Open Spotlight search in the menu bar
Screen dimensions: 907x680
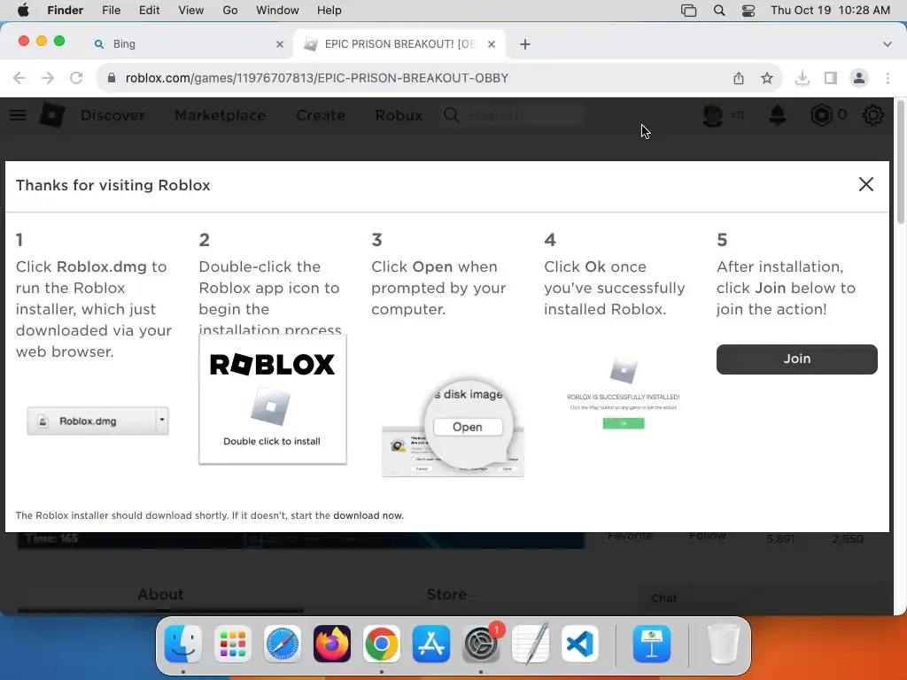719,11
